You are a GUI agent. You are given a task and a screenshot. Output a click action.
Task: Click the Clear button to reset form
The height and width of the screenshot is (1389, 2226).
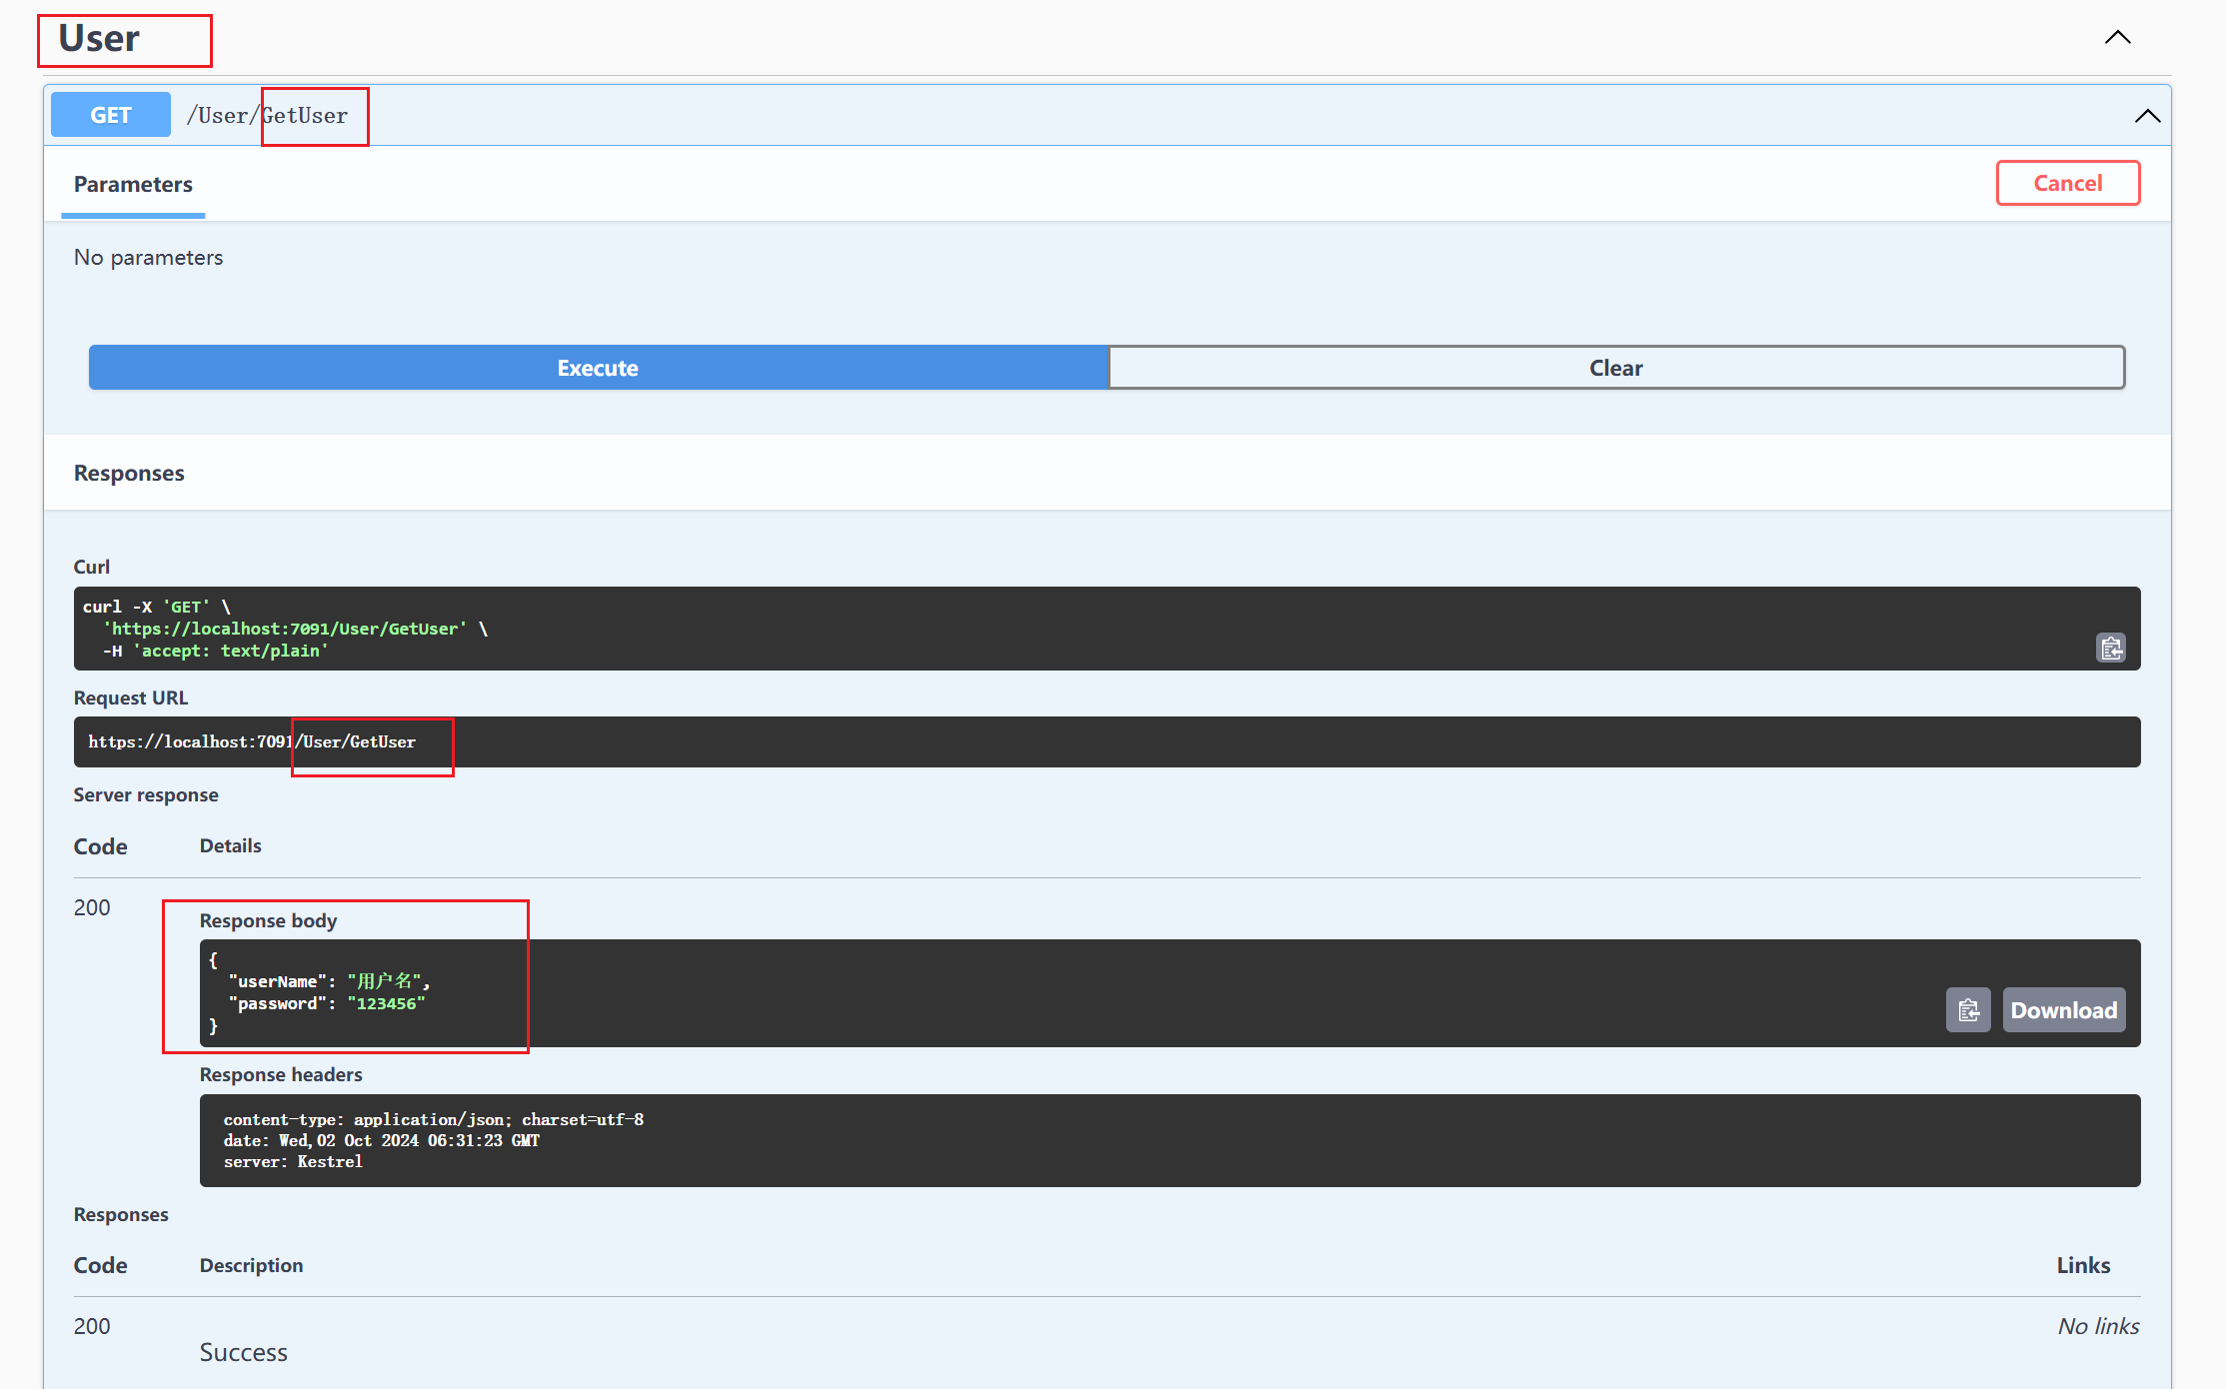click(x=1614, y=368)
